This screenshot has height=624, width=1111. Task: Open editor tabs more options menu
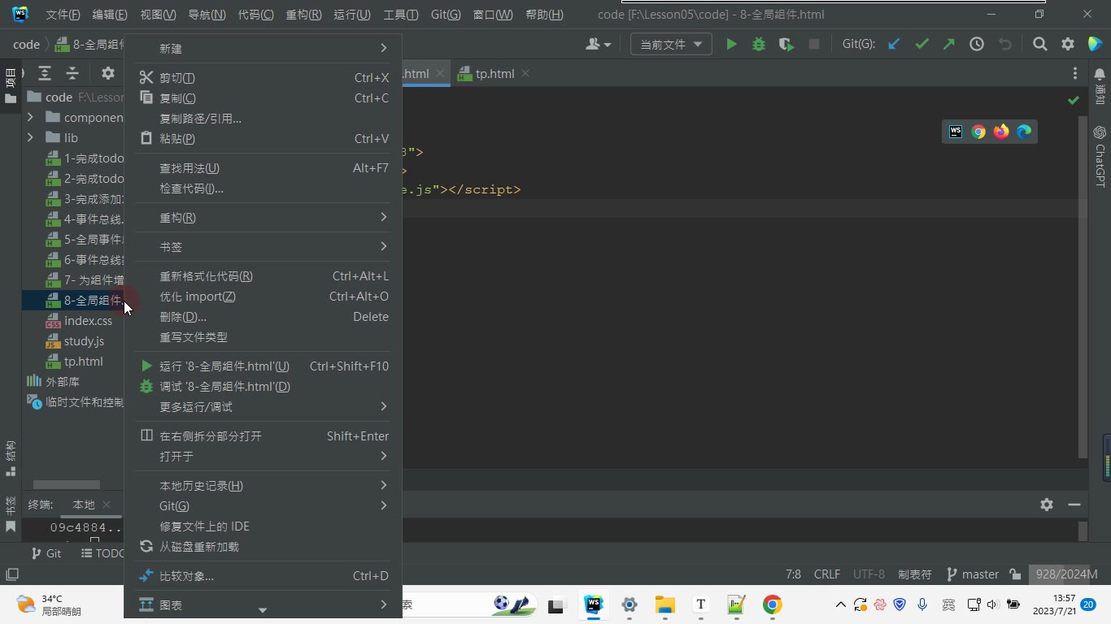(x=1075, y=73)
